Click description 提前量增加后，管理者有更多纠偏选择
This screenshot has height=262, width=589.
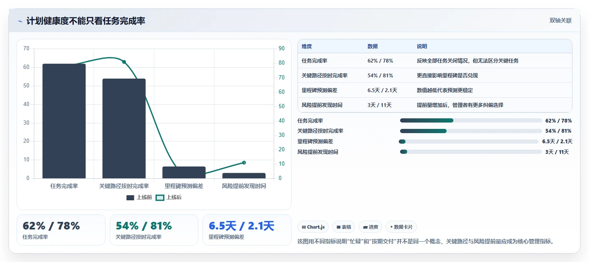460,105
